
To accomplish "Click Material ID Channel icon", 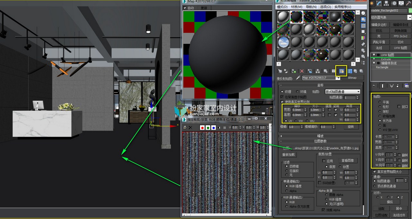I will 333,71.
